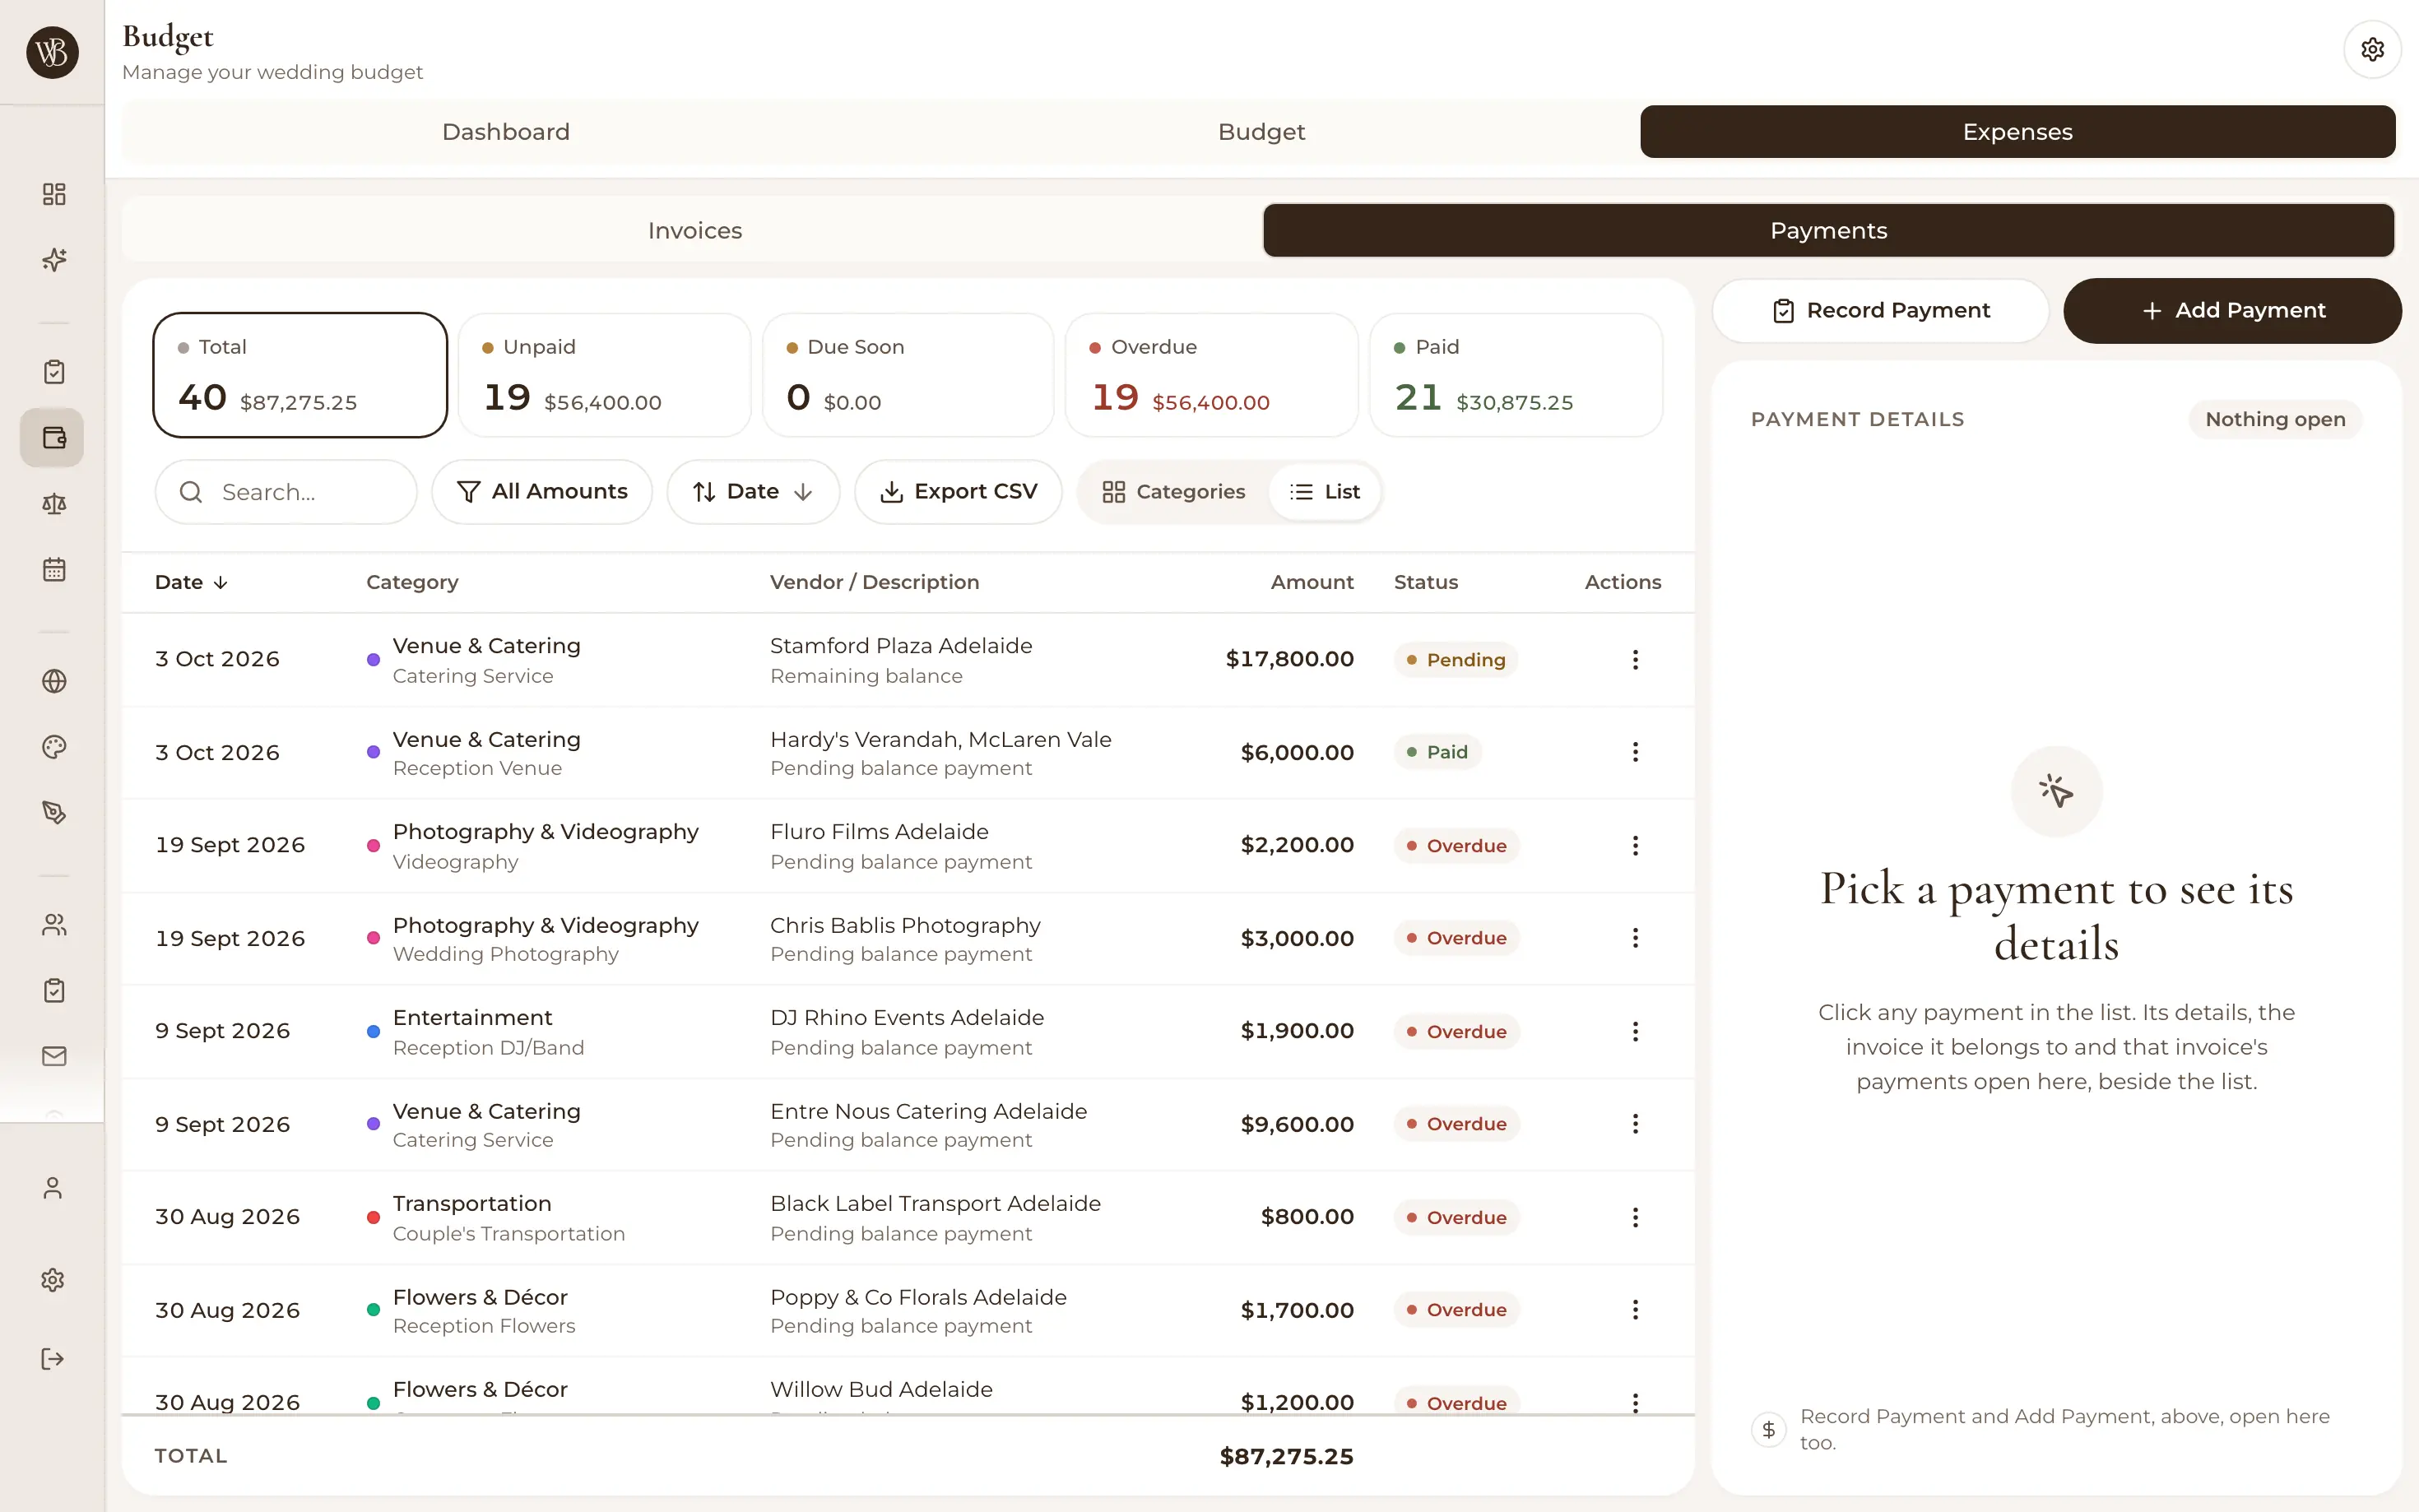Click the Record Payment button
Viewport: 2419px width, 1512px height.
[x=1880, y=311]
